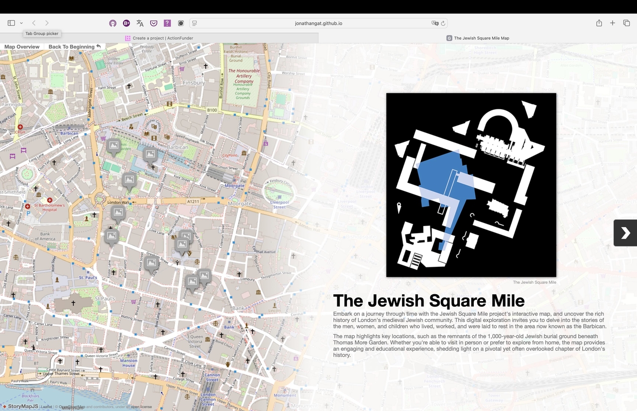This screenshot has width=637, height=411.
Task: Follow the open license link
Action: point(141,407)
